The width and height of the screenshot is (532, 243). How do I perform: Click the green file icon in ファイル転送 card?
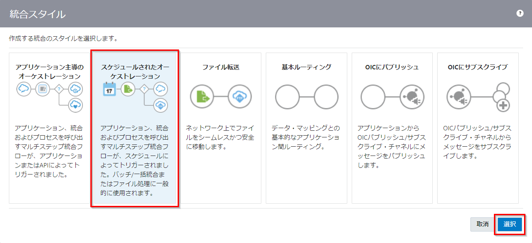[202, 97]
